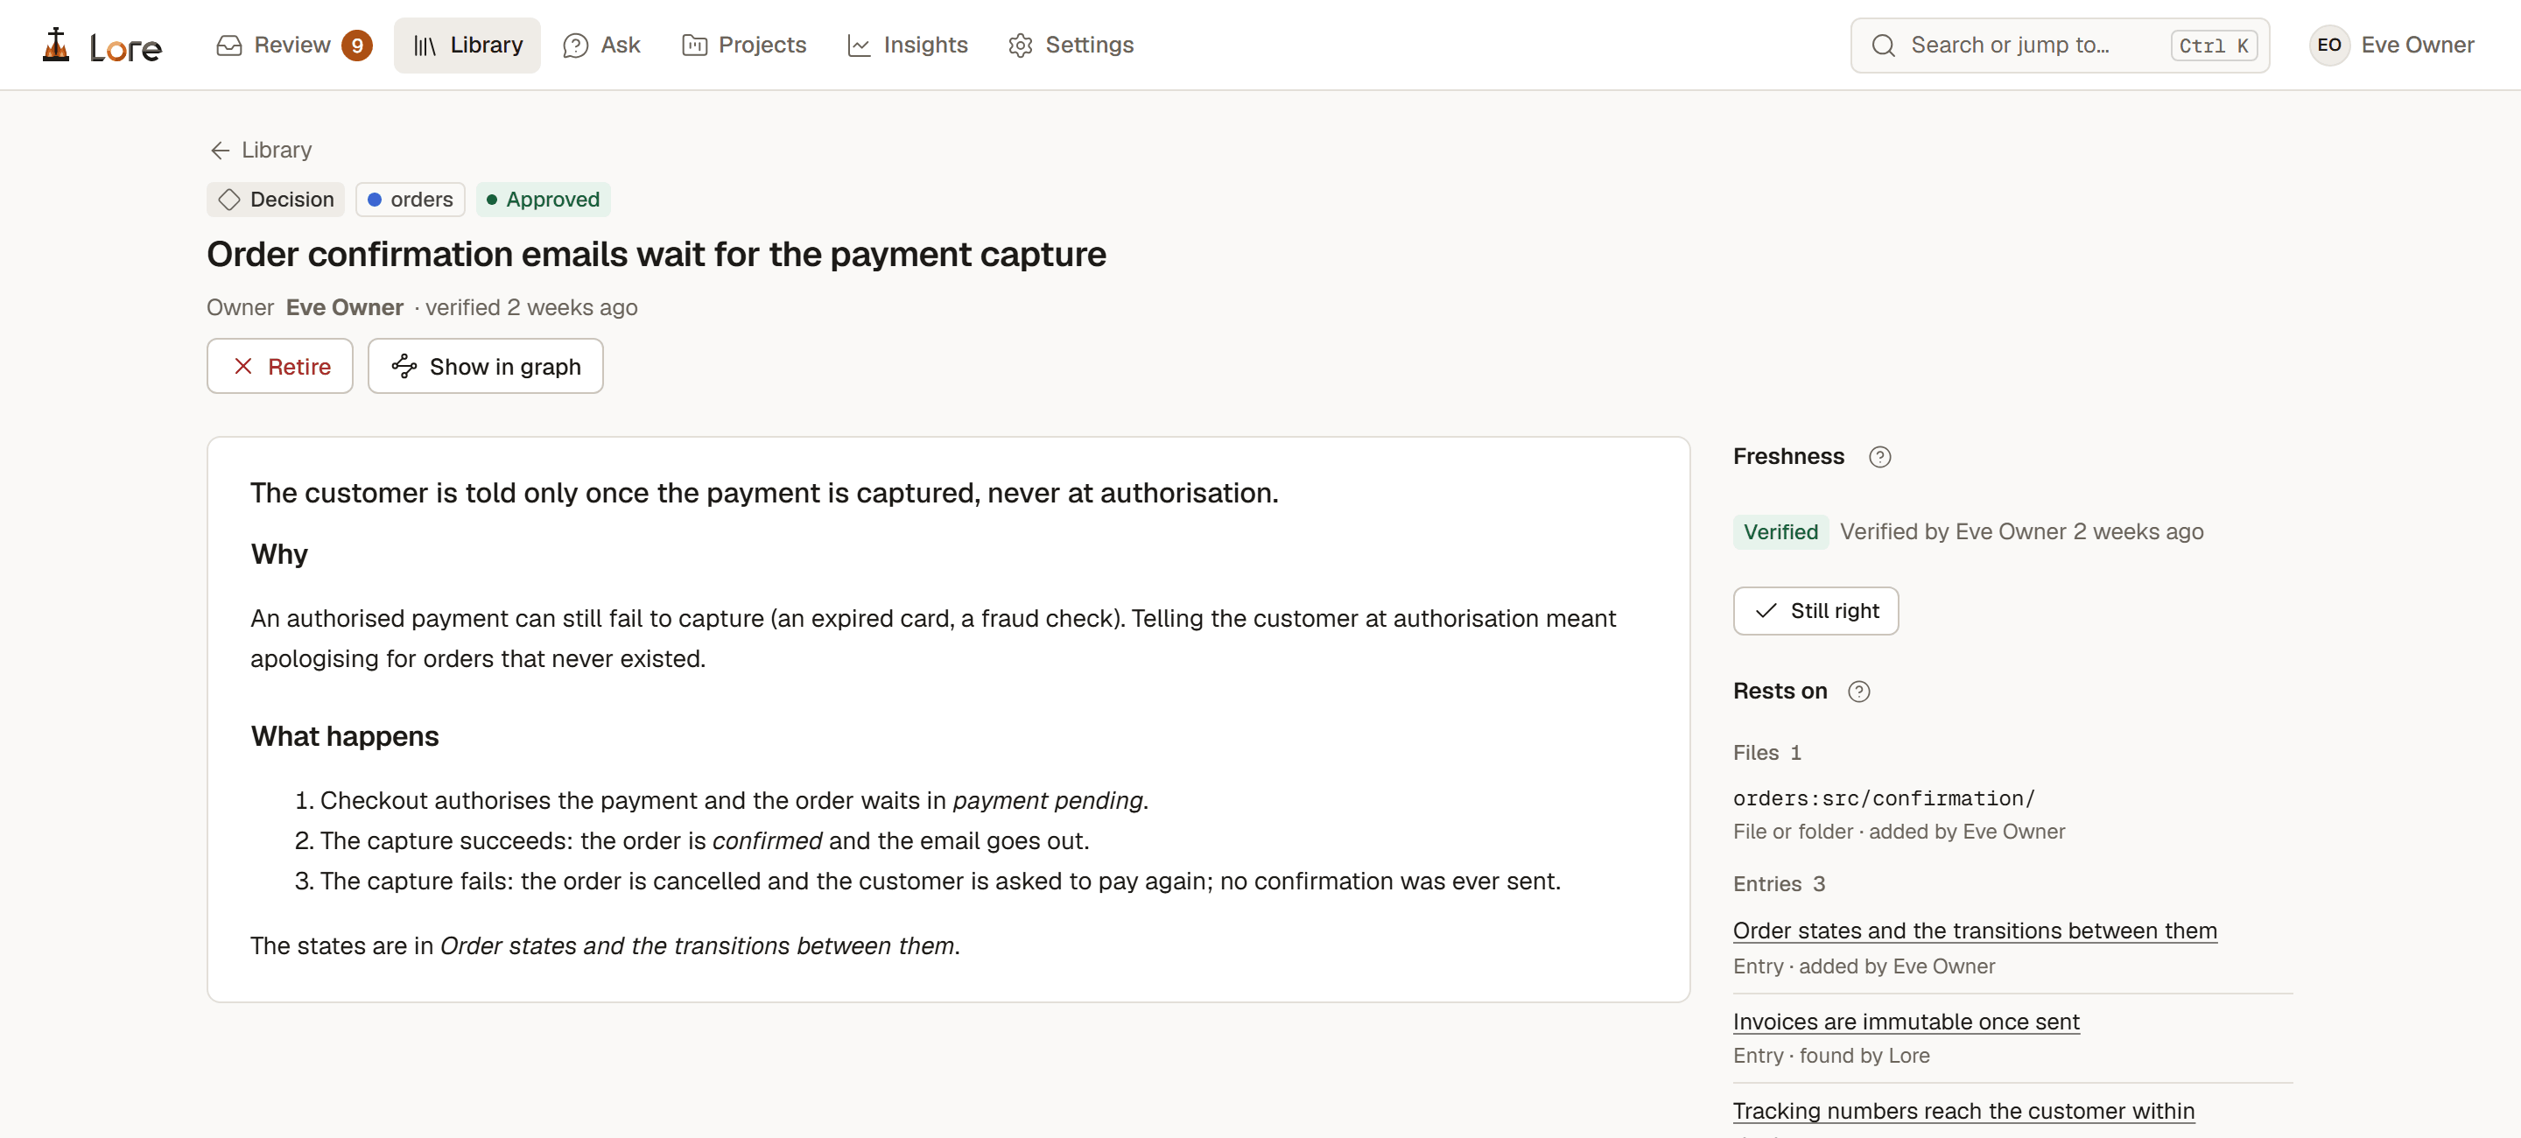Click the Retire button
This screenshot has height=1138, width=2521.
pos(280,366)
